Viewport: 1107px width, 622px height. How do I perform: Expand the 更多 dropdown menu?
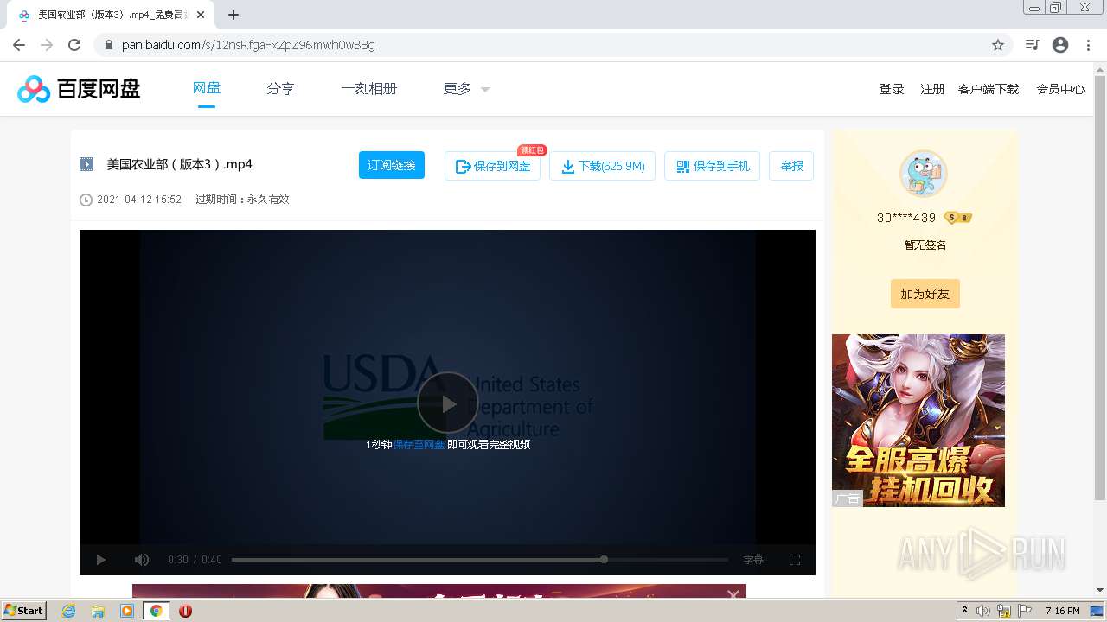click(x=467, y=88)
